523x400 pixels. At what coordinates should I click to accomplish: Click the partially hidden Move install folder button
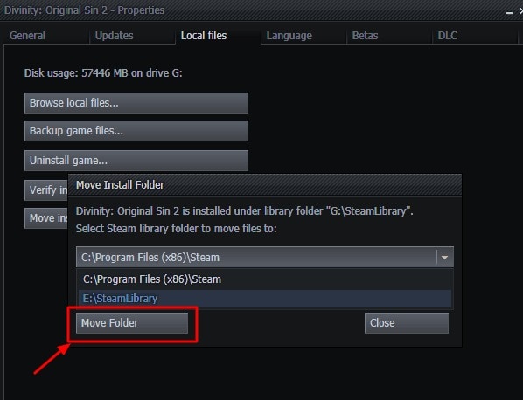click(46, 218)
